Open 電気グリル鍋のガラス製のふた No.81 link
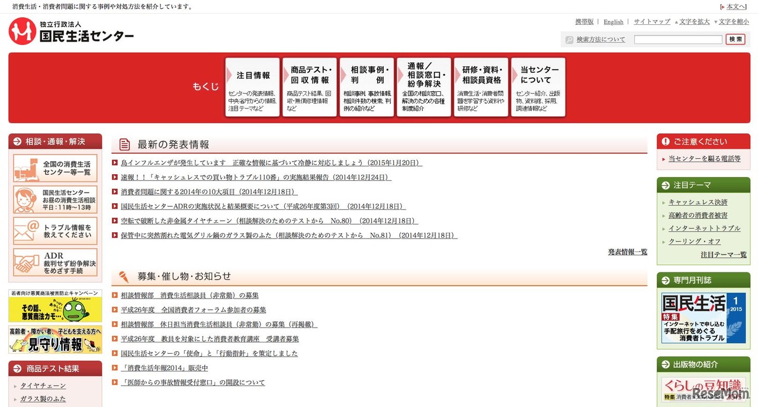The image size is (758, 407). (x=289, y=235)
